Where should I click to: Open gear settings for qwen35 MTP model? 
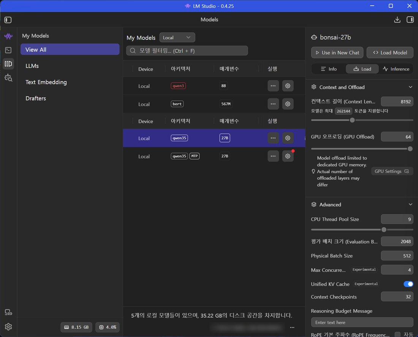(x=288, y=156)
